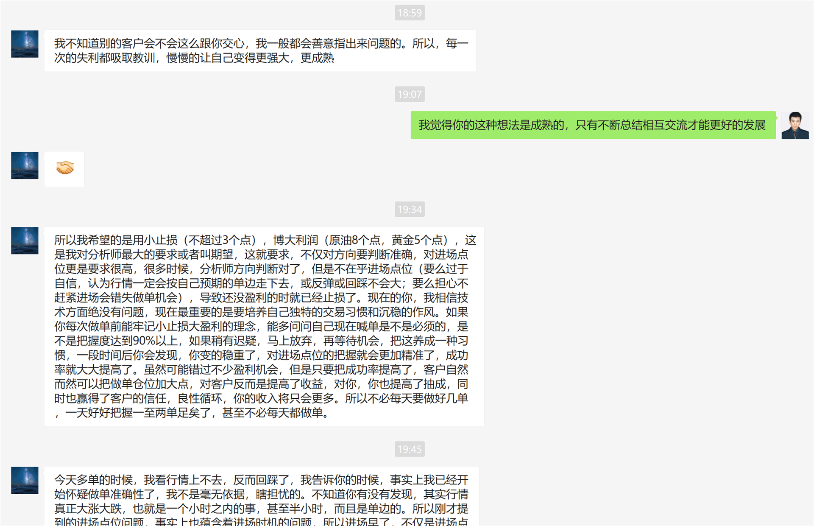Select the white bubble containing the handshake emoji
Screen dimensions: 814x526
click(64, 169)
